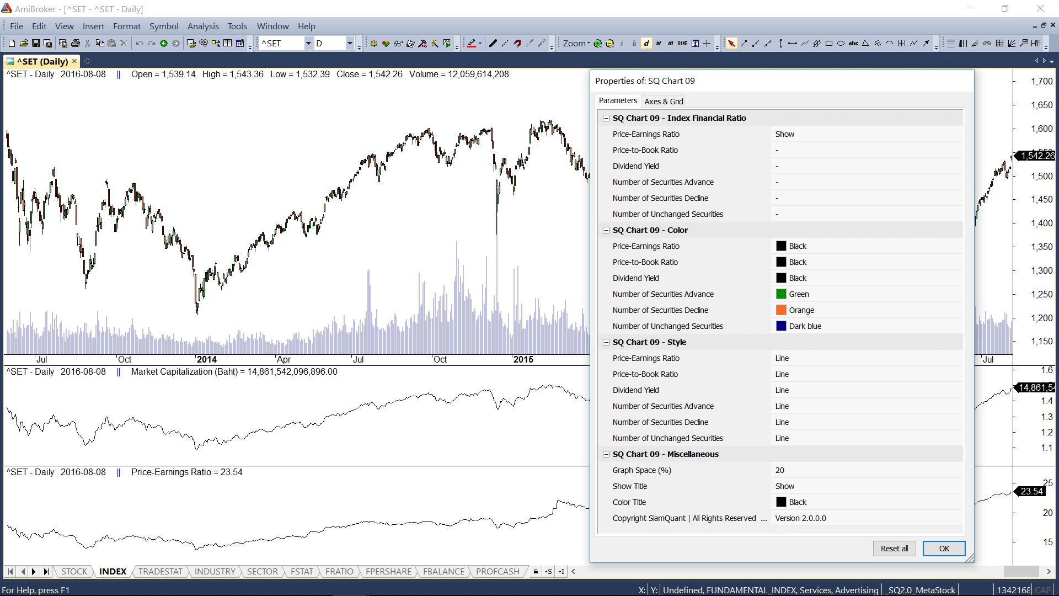Open the Analysis menu

[203, 26]
